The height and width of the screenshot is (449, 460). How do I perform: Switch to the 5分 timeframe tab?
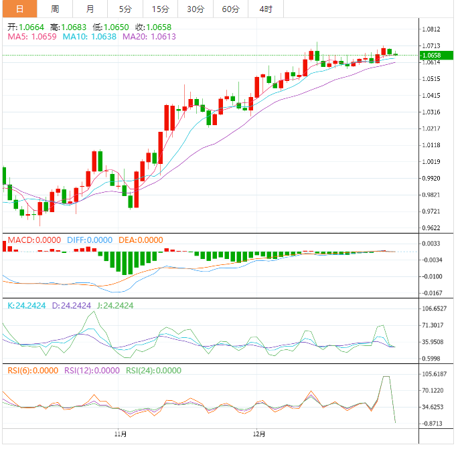tap(125, 9)
